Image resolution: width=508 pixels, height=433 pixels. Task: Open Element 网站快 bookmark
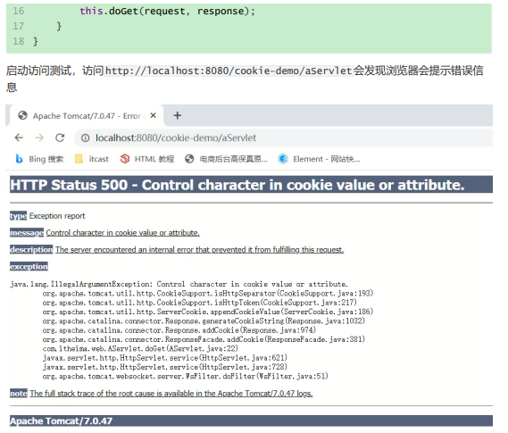(319, 159)
